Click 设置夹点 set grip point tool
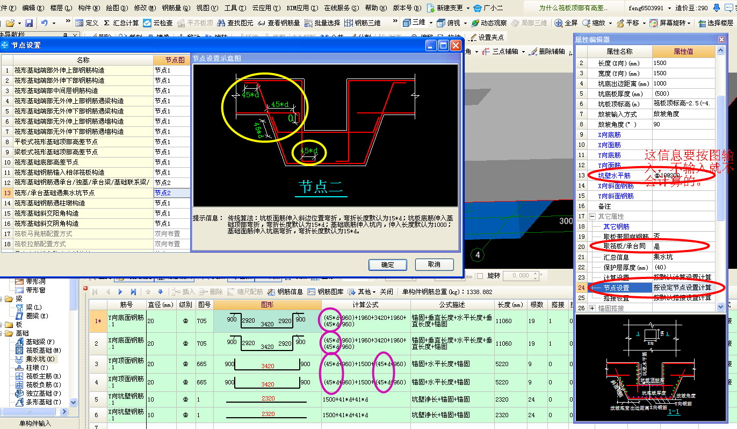737x429 pixels. pos(486,37)
